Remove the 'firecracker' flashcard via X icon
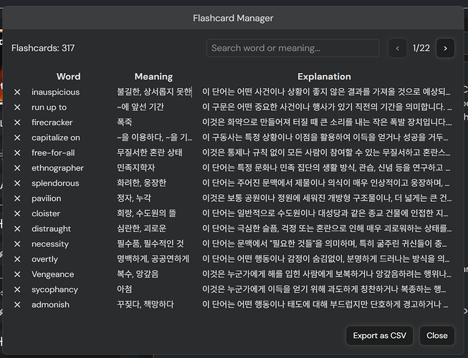Image resolution: width=468 pixels, height=358 pixels. [x=17, y=122]
